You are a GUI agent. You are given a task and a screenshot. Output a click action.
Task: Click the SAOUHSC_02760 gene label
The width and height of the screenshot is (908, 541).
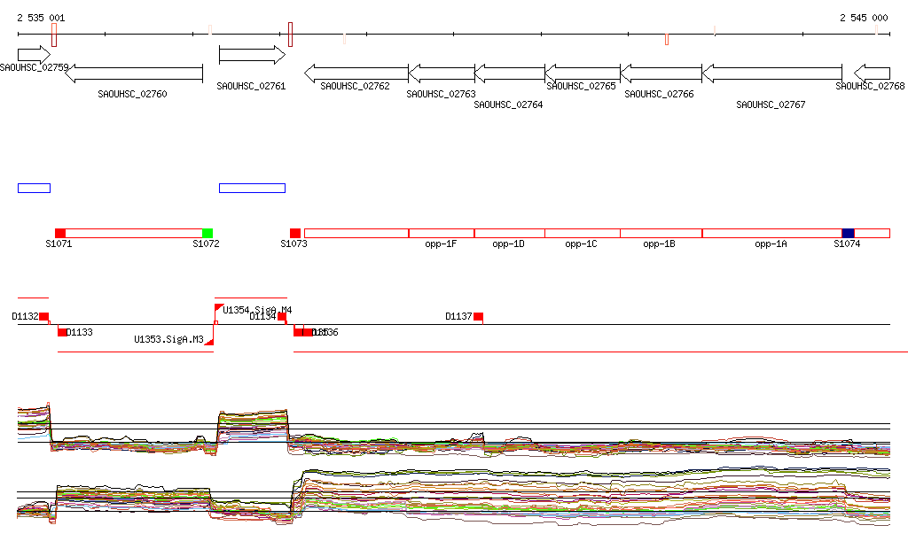coord(133,94)
